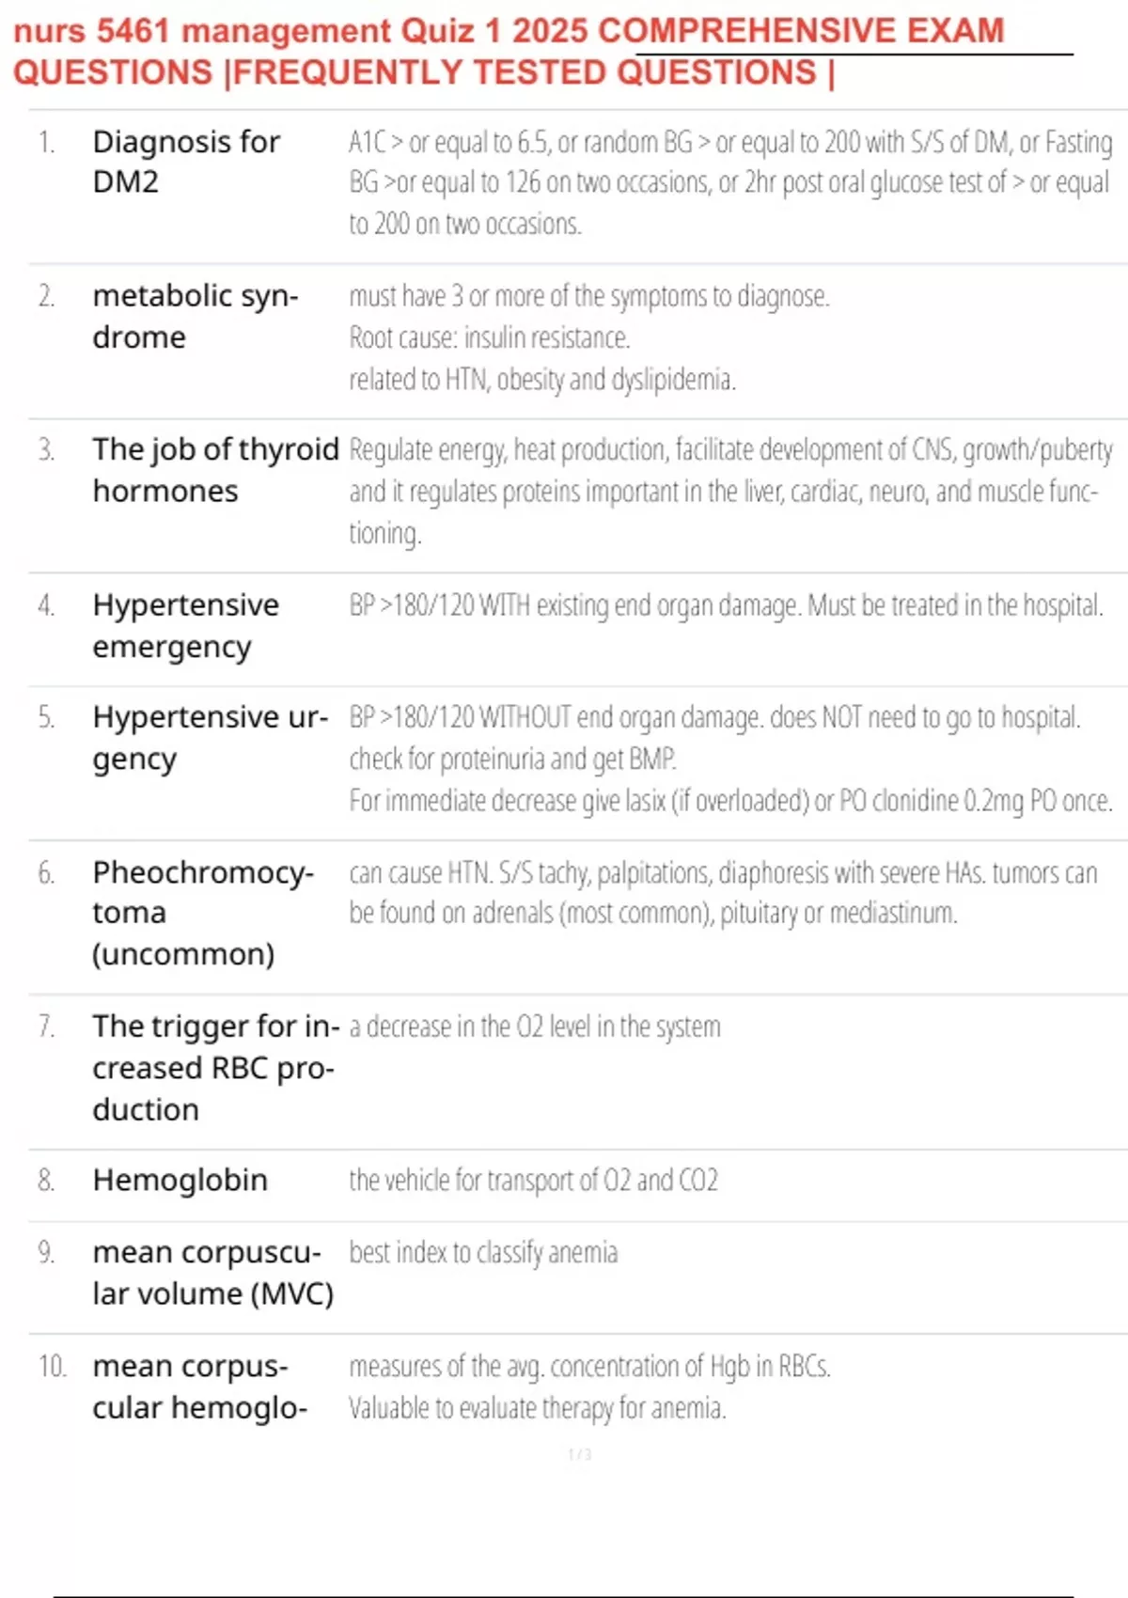Click 'the vehicle for transport of O2' answer
The height and width of the screenshot is (1598, 1128).
click(533, 1181)
